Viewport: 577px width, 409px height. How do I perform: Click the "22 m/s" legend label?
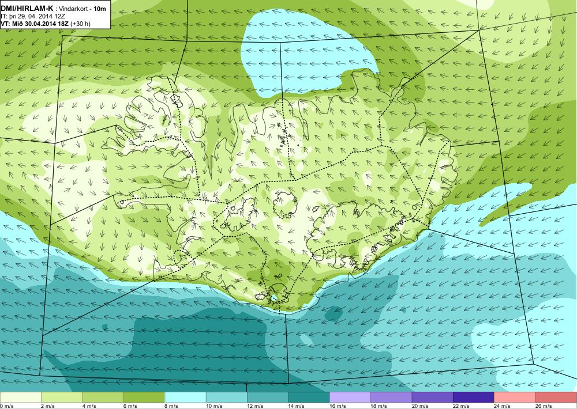click(x=462, y=406)
